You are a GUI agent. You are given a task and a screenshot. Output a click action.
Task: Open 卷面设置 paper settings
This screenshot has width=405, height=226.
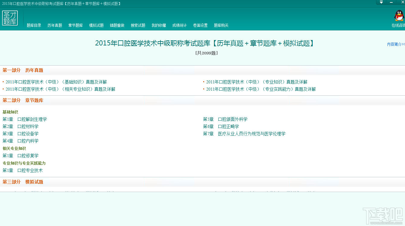coord(201,26)
